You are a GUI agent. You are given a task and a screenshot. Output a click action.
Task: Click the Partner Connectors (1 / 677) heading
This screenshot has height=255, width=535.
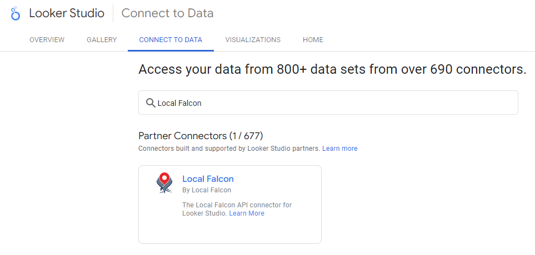[201, 136]
